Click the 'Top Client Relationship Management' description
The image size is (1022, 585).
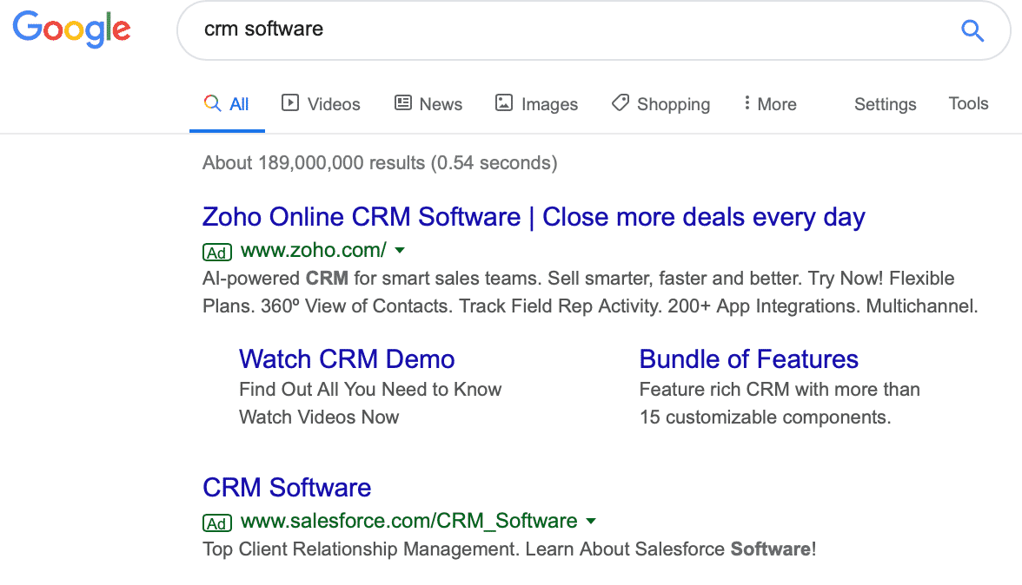click(x=509, y=549)
